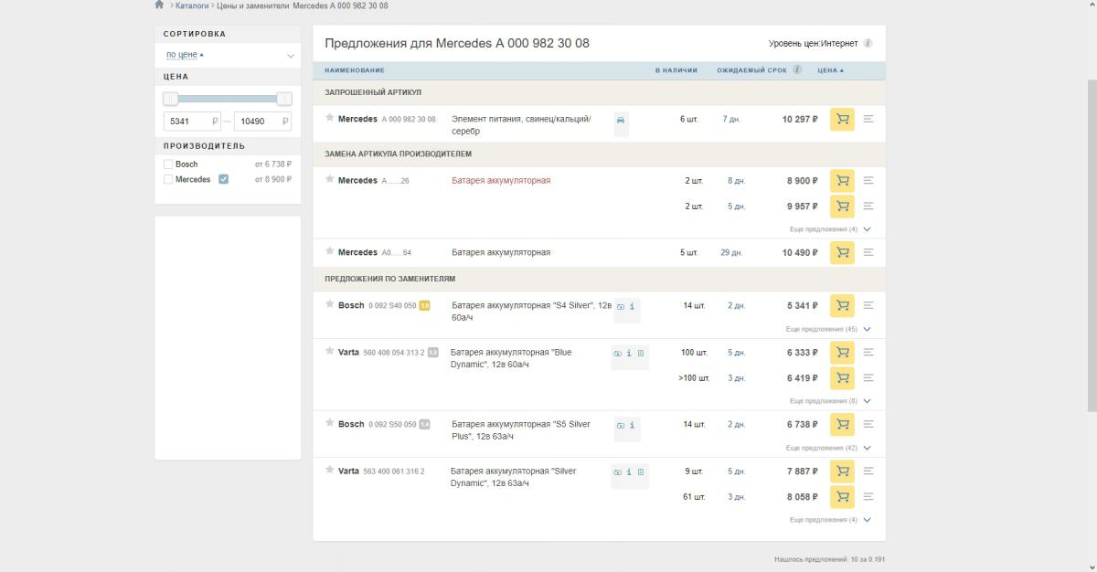This screenshot has width=1097, height=572.
Task: Star the Bosch 0 092 S50 050 item
Action: (330, 423)
